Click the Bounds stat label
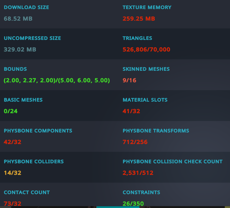The height and width of the screenshot is (208, 230). click(15, 69)
